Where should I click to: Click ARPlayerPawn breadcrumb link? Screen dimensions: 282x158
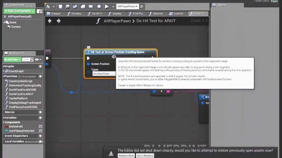coord(117,21)
